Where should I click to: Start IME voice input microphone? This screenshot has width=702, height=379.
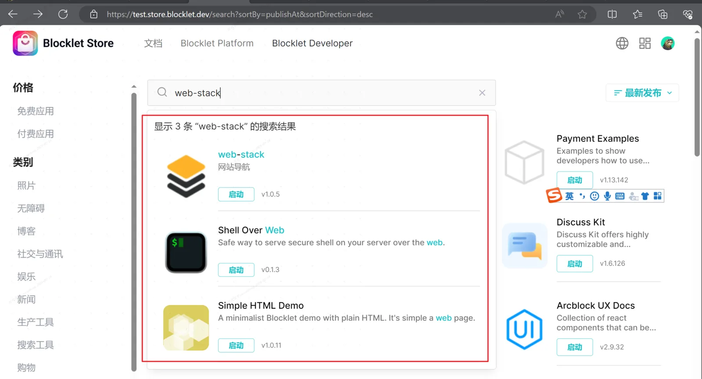[x=607, y=196]
